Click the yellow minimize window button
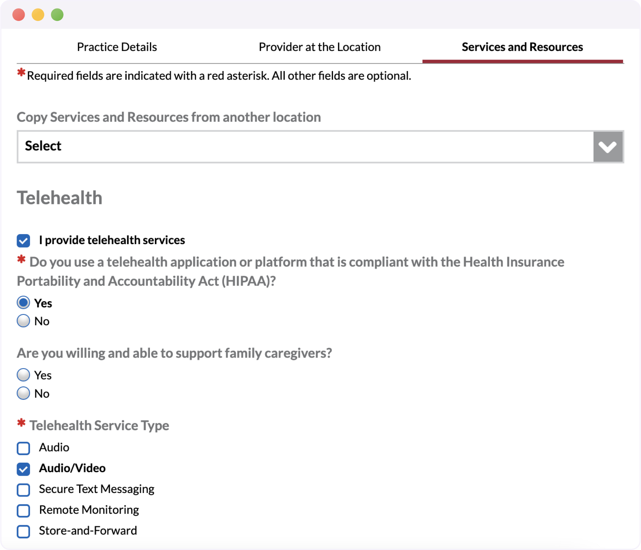The image size is (641, 550). (x=38, y=15)
